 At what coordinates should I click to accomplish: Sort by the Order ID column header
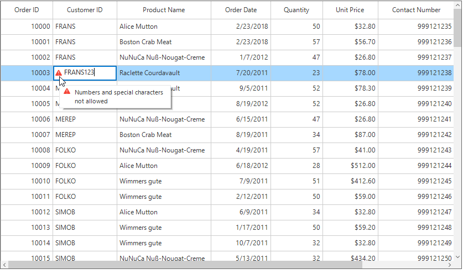(x=27, y=10)
